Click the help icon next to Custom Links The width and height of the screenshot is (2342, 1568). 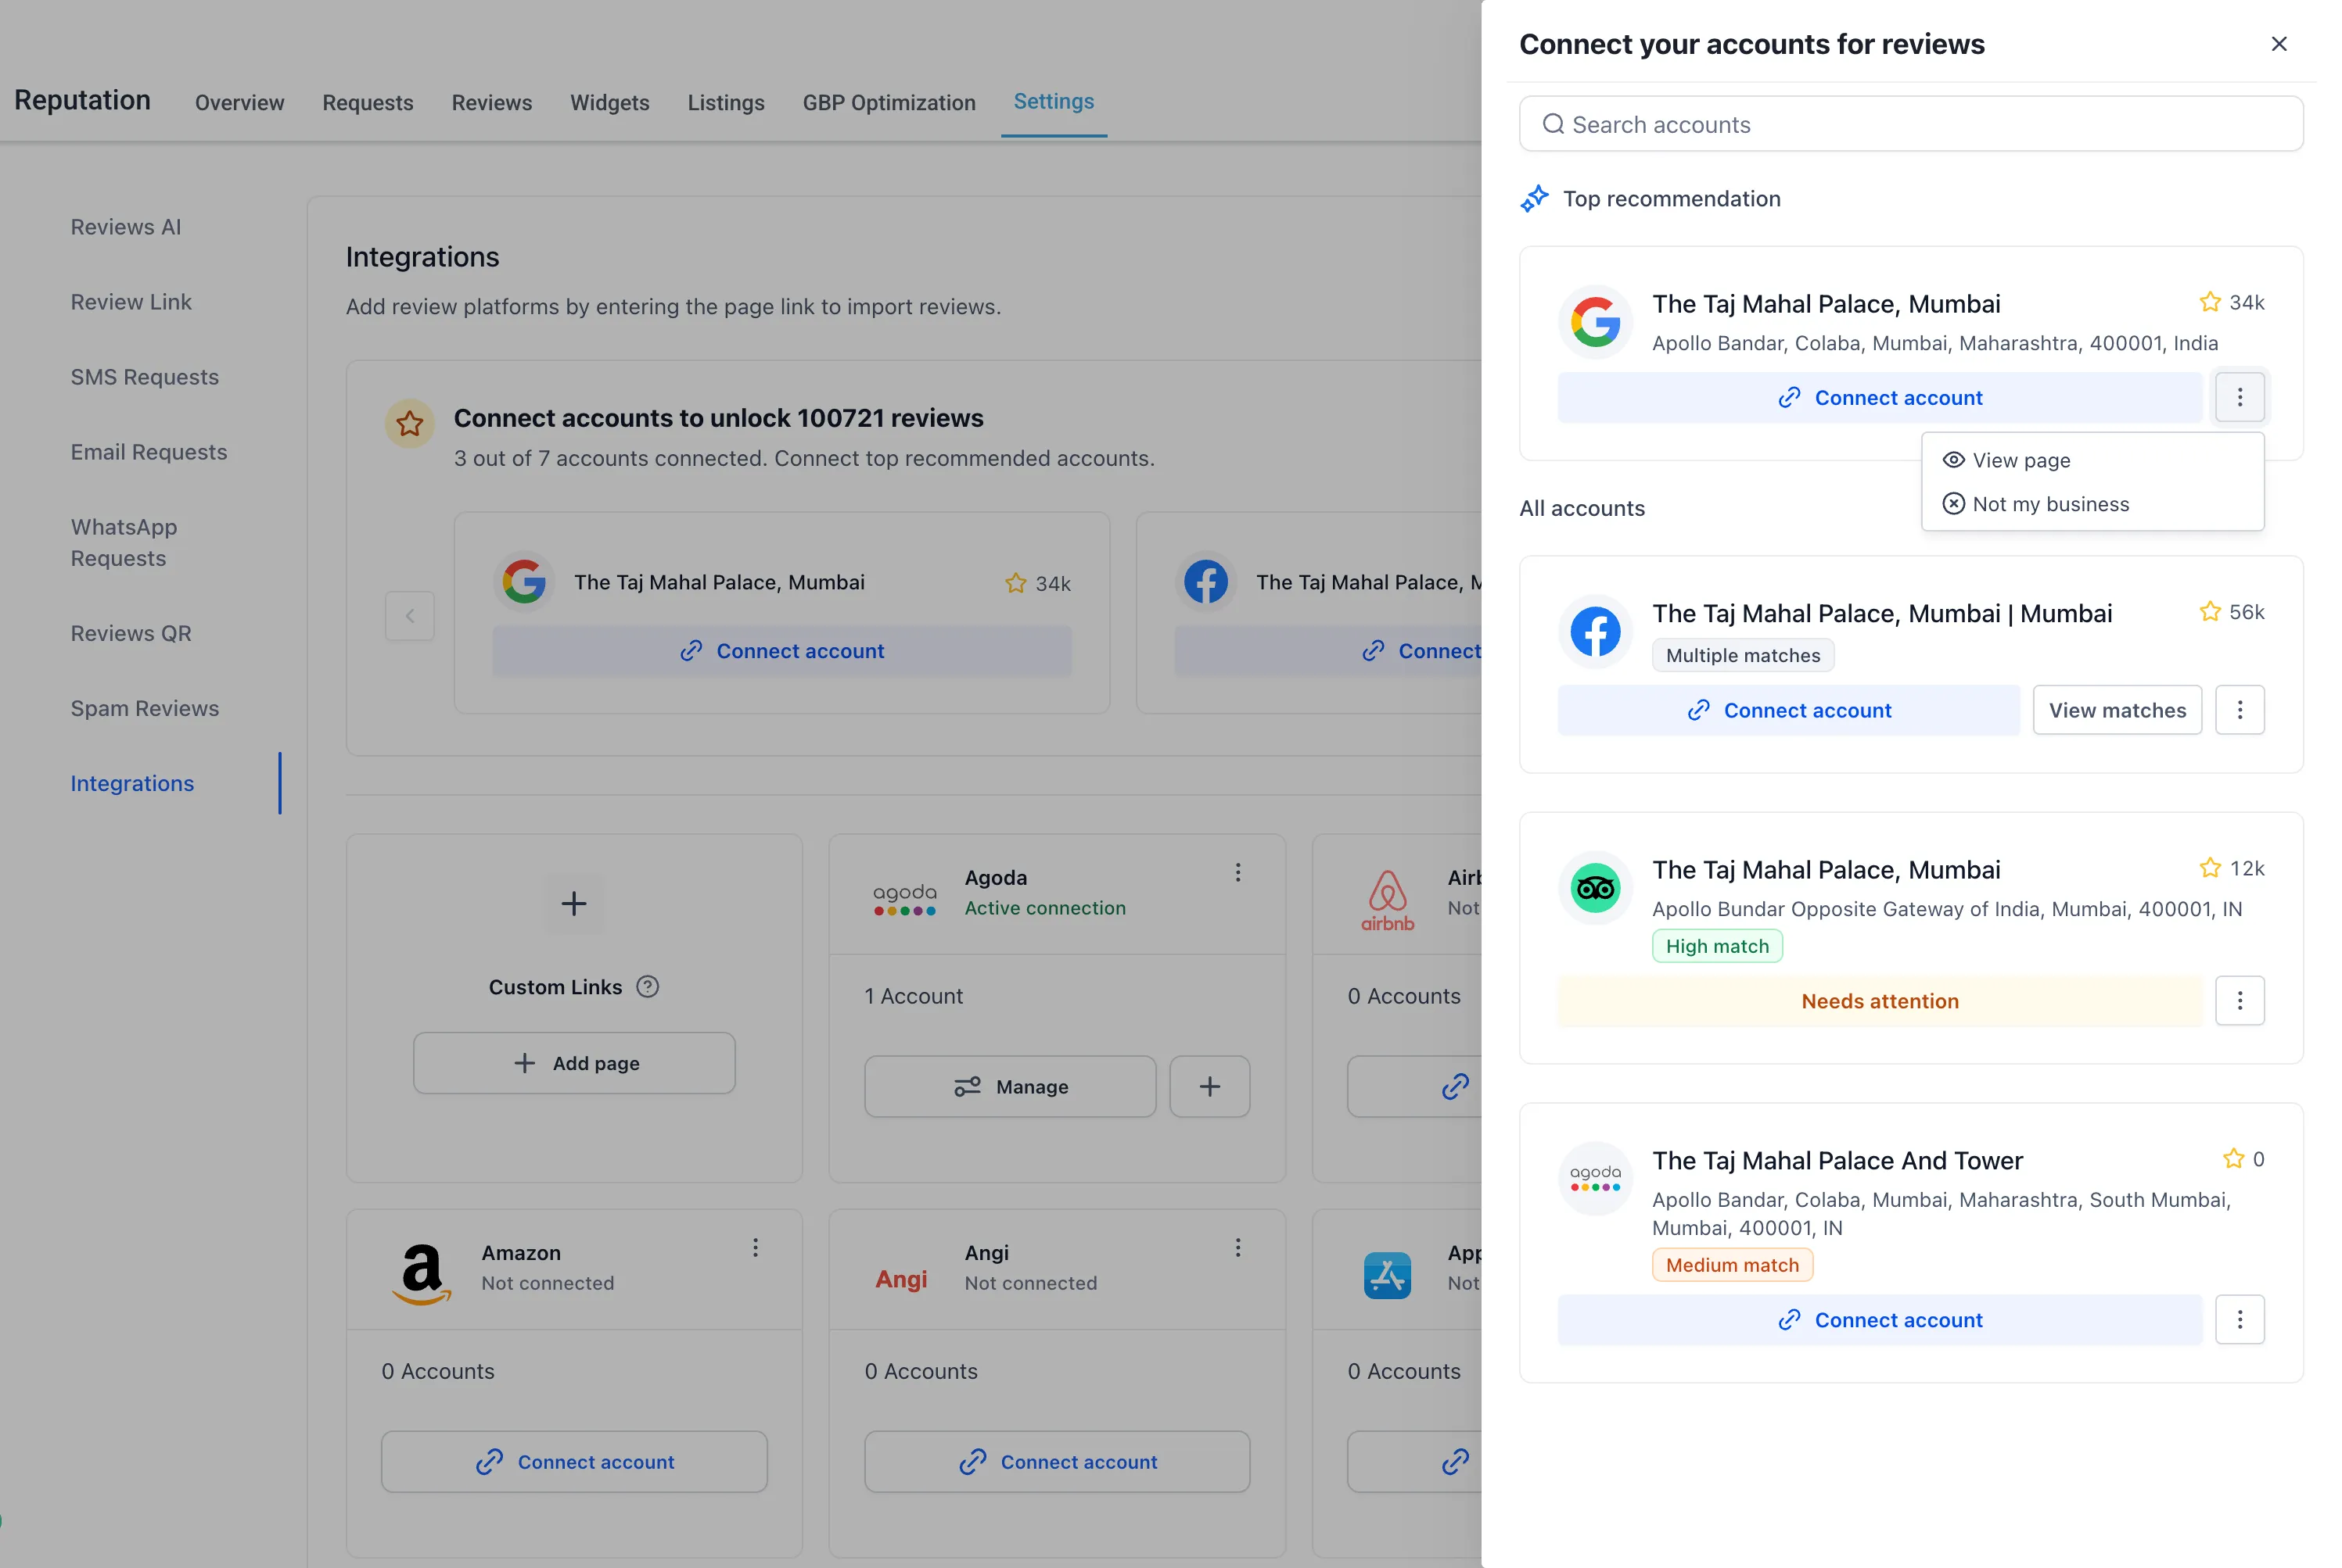pos(647,987)
